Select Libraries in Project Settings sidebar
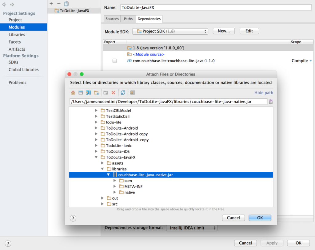This screenshot has width=315, height=250. [17, 34]
